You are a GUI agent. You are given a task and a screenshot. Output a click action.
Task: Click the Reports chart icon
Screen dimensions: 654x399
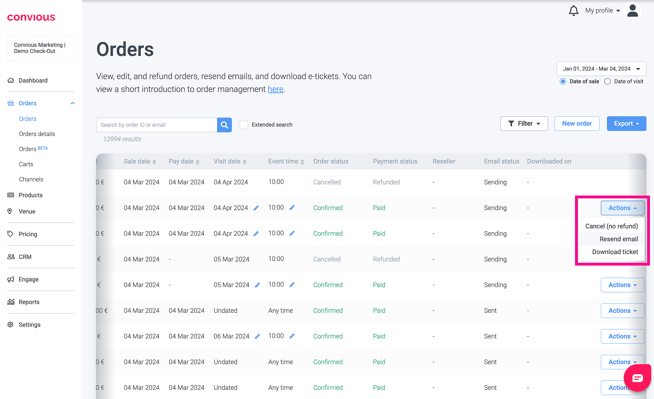(11, 302)
